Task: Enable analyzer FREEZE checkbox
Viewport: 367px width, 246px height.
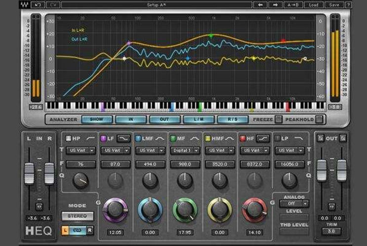Action: coord(278,119)
